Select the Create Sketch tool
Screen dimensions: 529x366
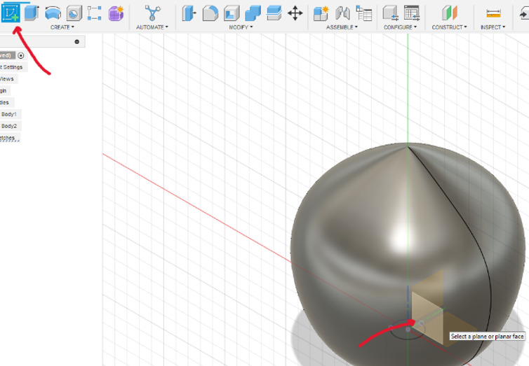pyautogui.click(x=10, y=13)
